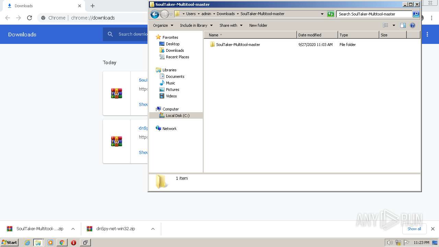Select Computer in the navigation pane
The height and width of the screenshot is (247, 439).
tap(167, 109)
